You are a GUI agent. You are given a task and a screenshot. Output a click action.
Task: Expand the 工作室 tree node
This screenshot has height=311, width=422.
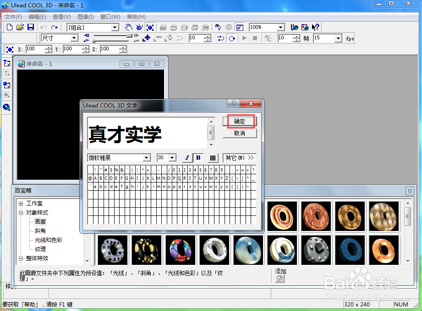[21, 204]
